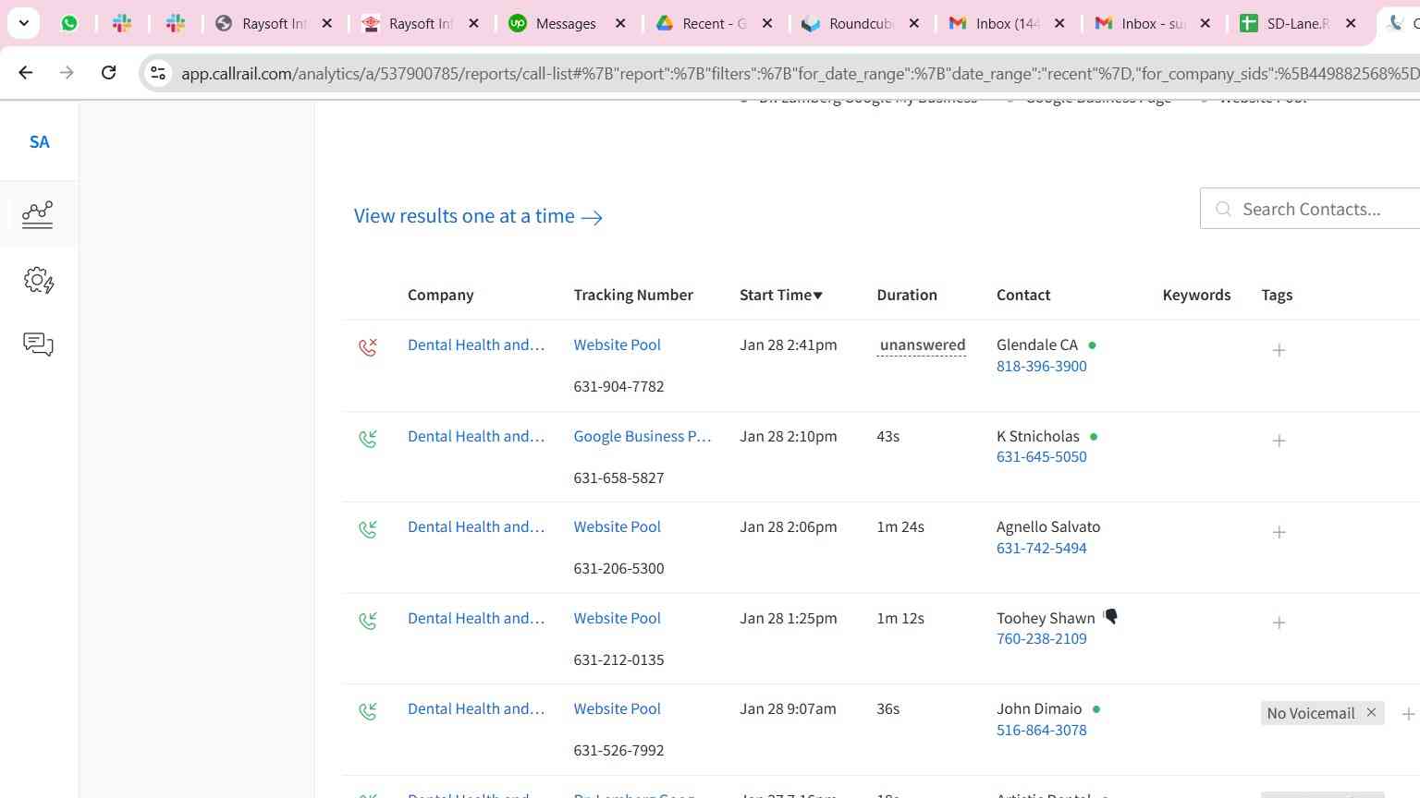Screen dimensions: 1420x798
Task: Click the green status dot next to Glendale CA
Action: 1092,345
